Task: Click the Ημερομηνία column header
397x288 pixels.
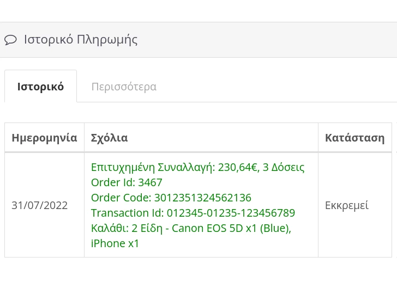Action: (44, 138)
